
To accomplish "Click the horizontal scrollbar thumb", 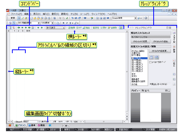I will 104,122.
